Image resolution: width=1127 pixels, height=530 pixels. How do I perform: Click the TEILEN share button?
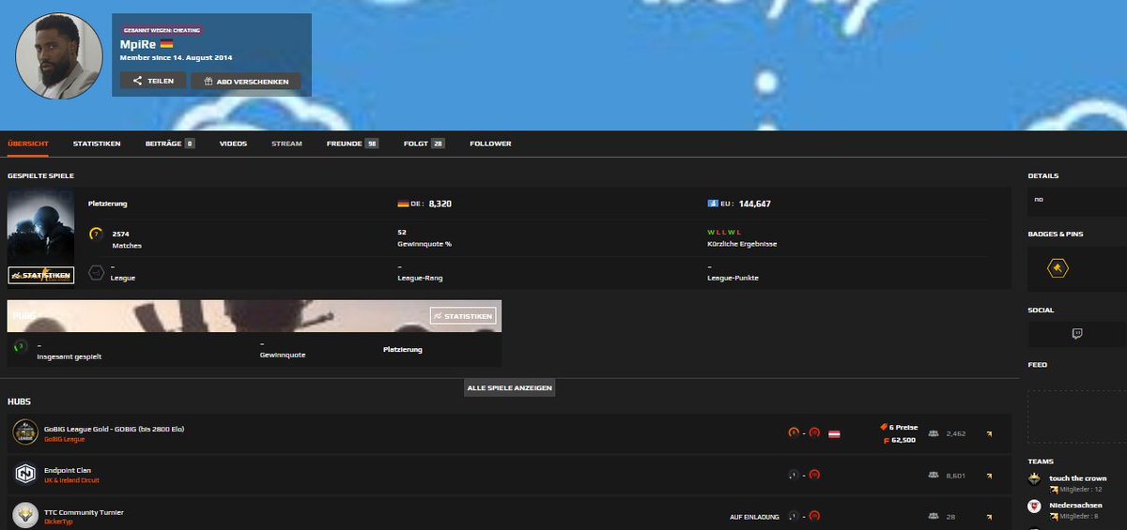(153, 81)
